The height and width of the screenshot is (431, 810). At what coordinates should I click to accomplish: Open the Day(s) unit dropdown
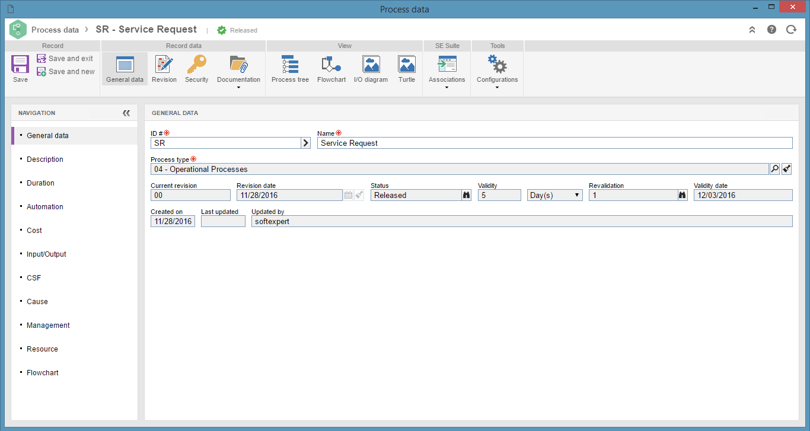click(x=555, y=195)
